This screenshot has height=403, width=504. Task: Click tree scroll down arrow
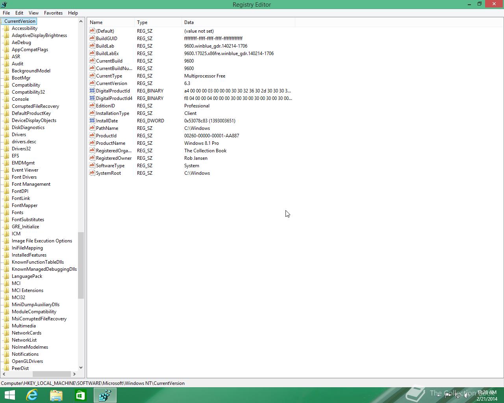pos(81,368)
